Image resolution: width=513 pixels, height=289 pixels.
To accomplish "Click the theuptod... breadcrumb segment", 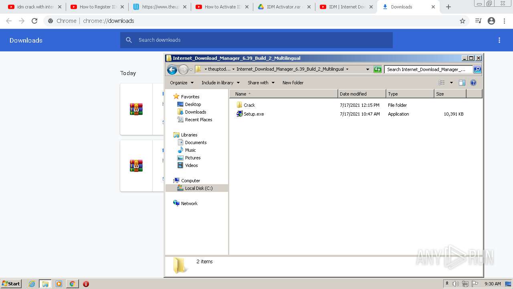I will 219,69.
